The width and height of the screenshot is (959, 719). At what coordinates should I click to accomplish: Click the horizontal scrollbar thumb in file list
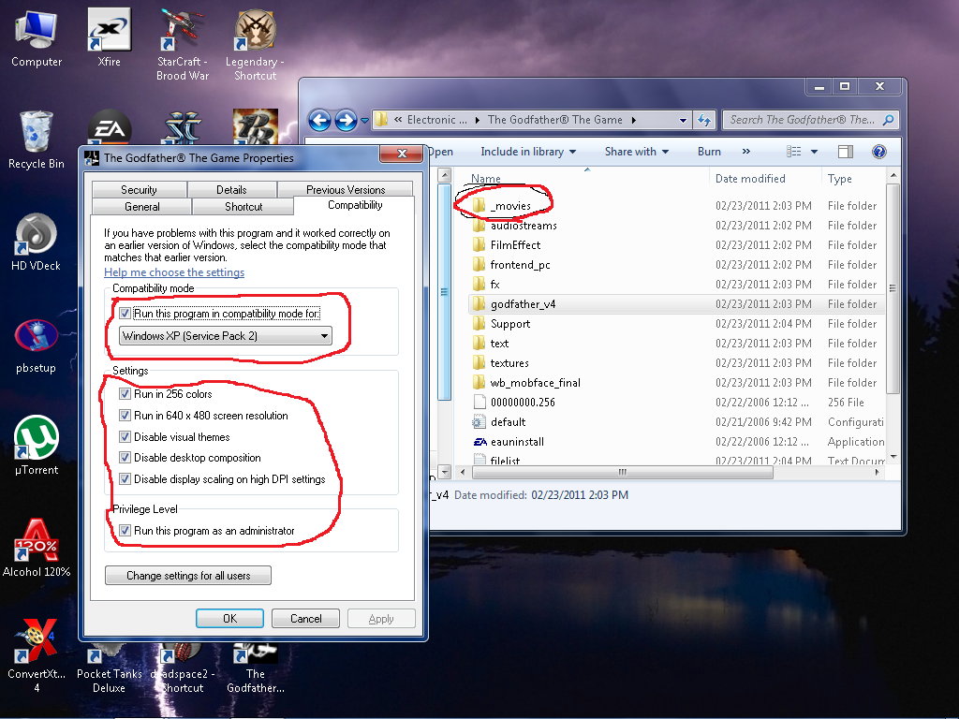tap(623, 472)
